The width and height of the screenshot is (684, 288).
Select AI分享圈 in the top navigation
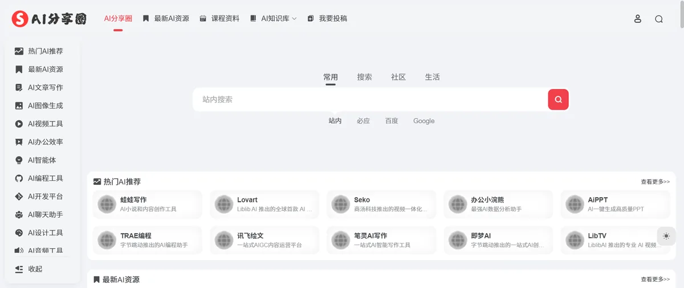[118, 19]
